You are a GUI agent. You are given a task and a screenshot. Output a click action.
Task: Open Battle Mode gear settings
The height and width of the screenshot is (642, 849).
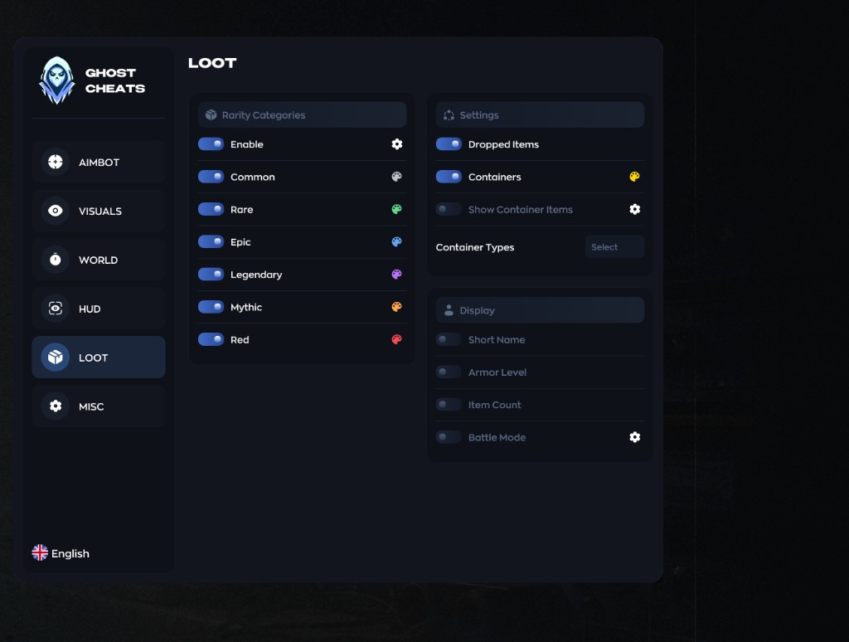(x=634, y=437)
